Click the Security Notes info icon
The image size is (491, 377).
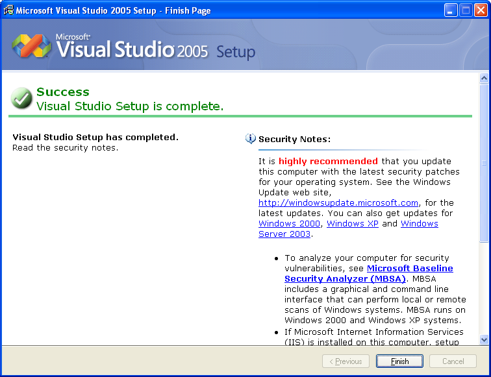point(251,139)
